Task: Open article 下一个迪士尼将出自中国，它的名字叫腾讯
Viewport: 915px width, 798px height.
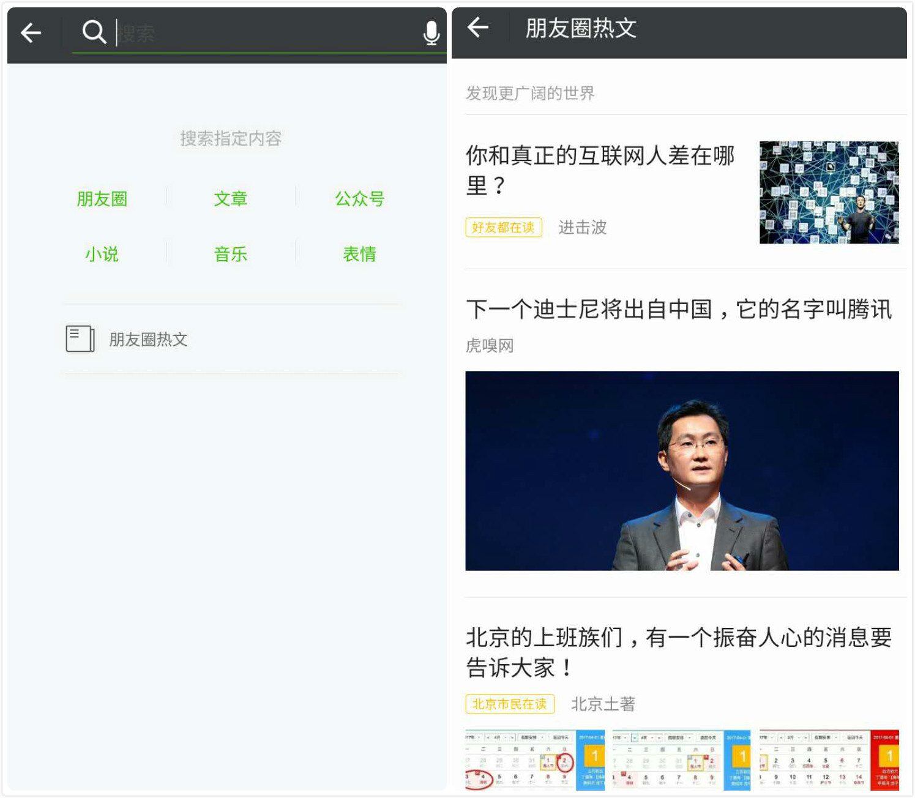Action: tap(679, 309)
